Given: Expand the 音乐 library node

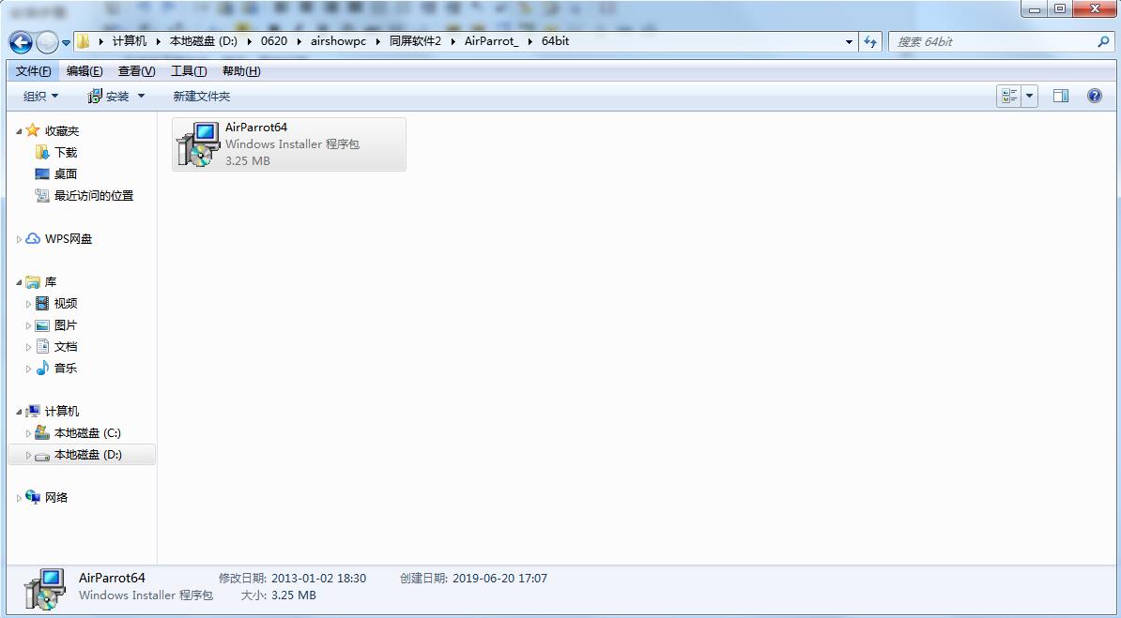Looking at the screenshot, I should click(x=28, y=369).
